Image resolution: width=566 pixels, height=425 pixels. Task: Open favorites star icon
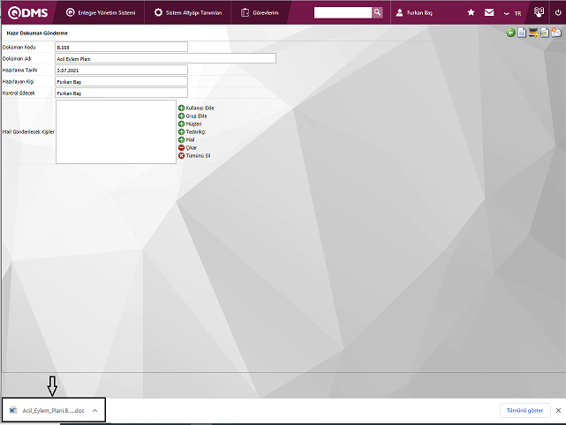471,12
